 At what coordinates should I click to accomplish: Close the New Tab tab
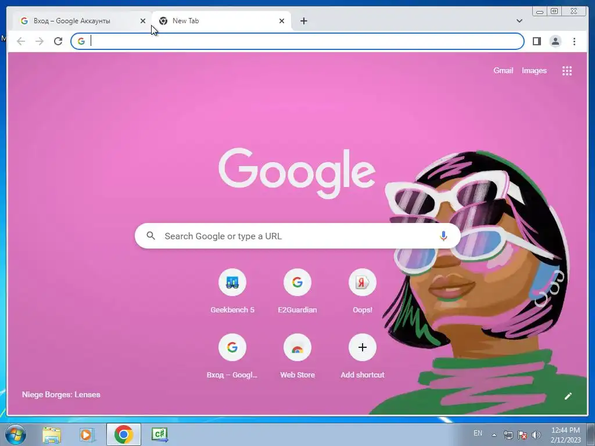click(x=282, y=21)
